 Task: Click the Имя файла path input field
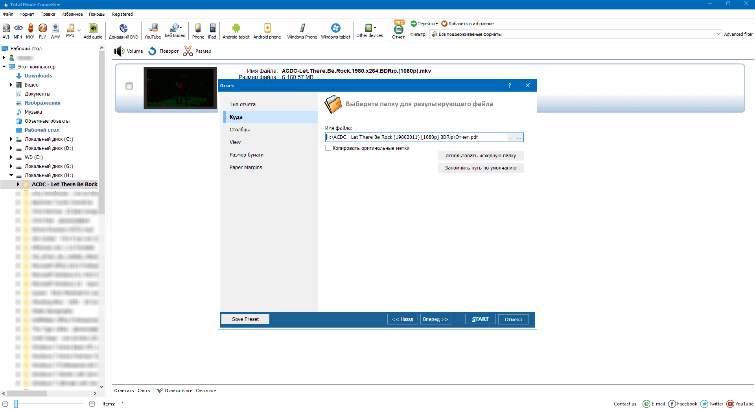click(x=416, y=137)
